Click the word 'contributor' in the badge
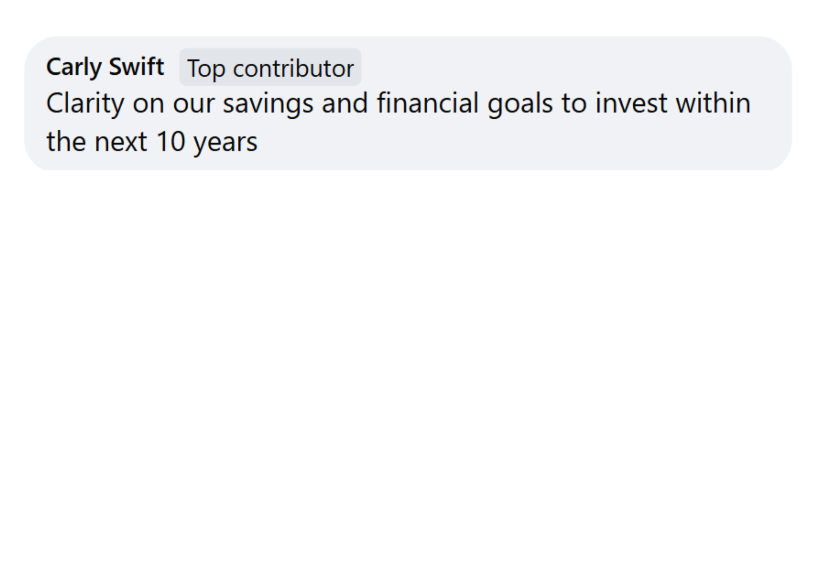 (x=293, y=68)
